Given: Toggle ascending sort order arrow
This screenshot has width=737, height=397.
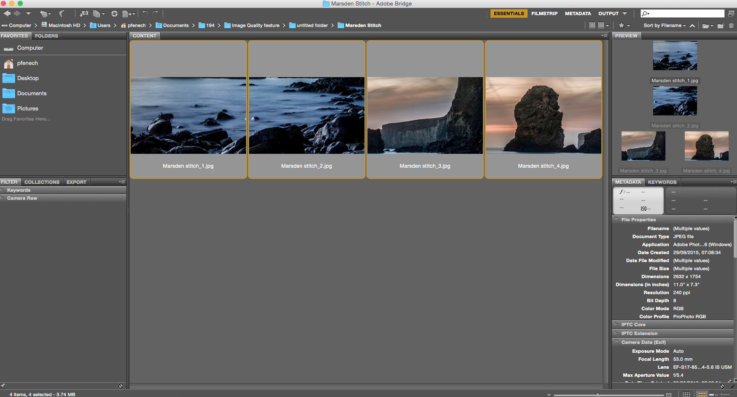Looking at the screenshot, I should coord(692,26).
